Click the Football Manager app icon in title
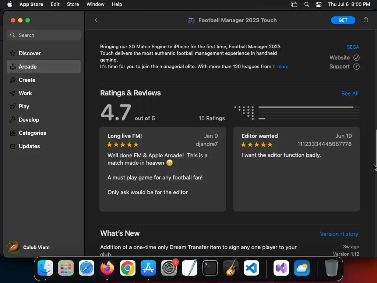 191,21
